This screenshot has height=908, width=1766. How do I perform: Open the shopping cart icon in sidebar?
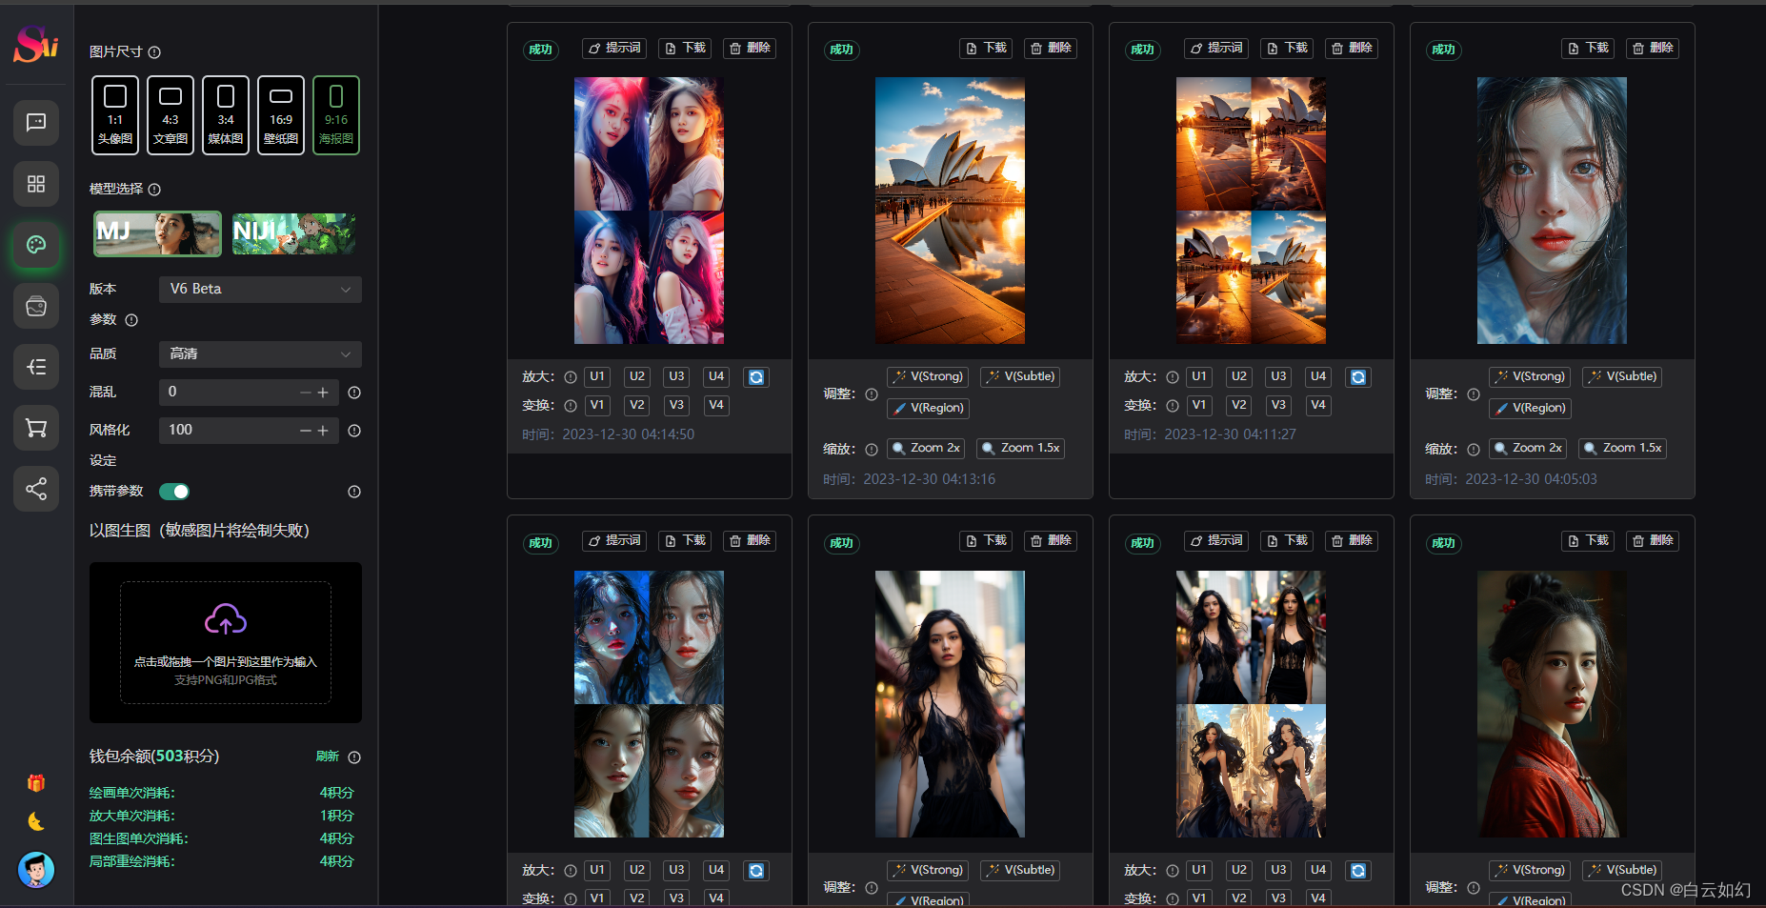36,428
